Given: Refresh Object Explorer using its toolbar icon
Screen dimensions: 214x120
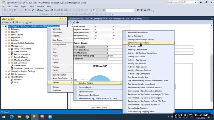Looking at the screenshot, I should (x=27, y=23).
